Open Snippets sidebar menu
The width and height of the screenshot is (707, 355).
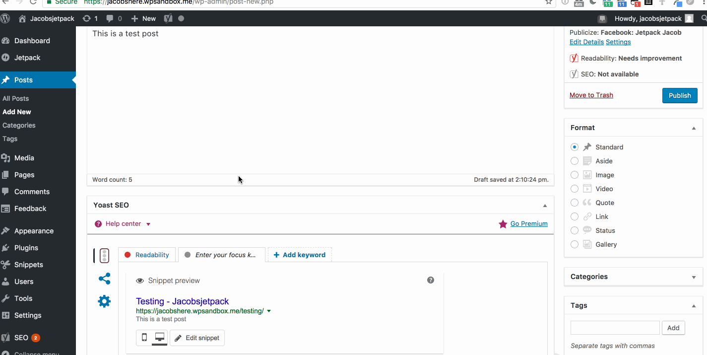29,265
